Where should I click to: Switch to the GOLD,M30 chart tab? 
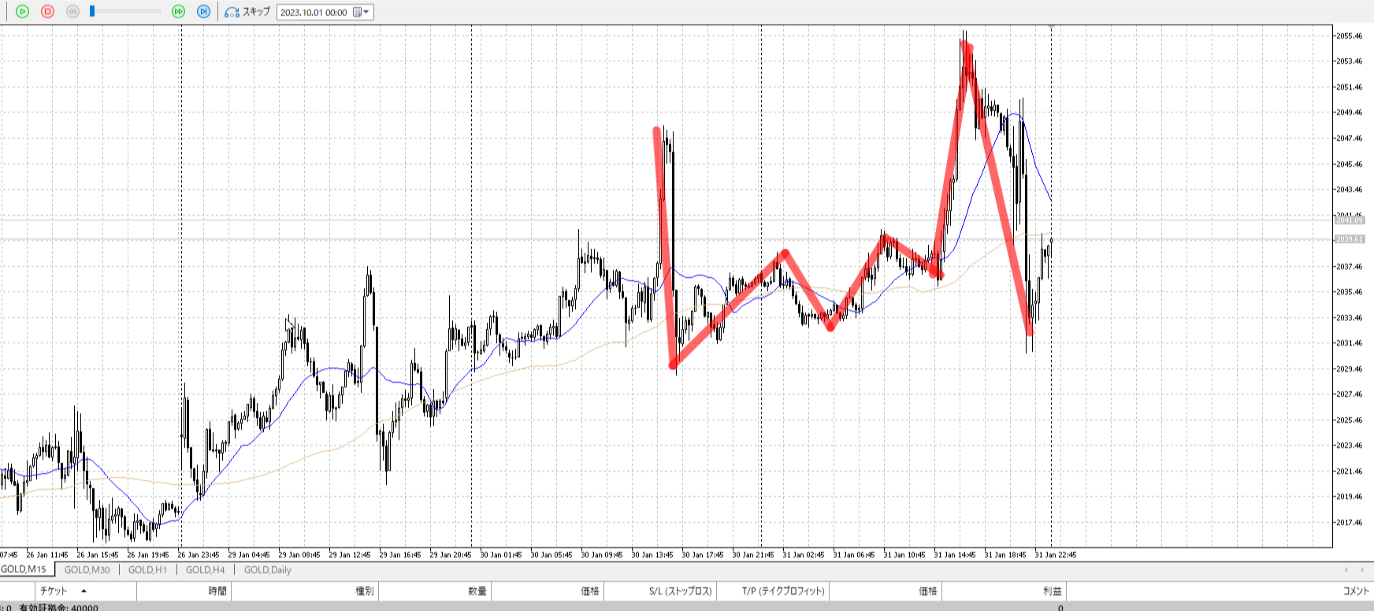(87, 570)
